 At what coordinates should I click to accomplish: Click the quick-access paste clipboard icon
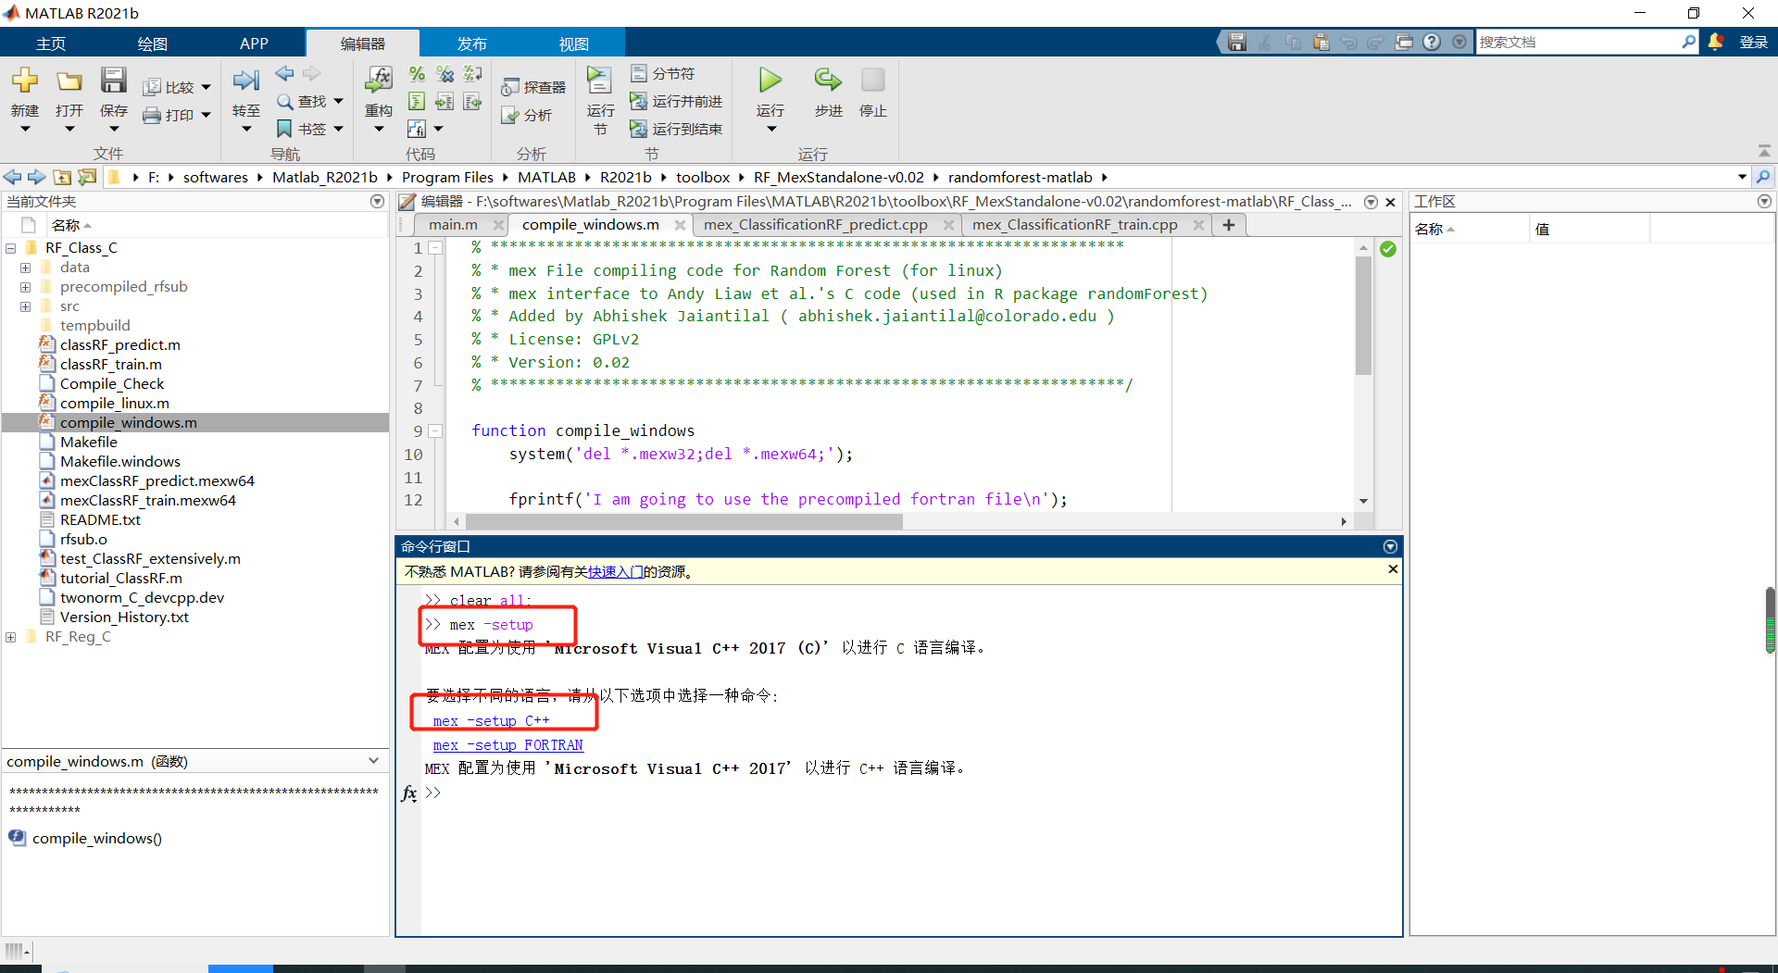1321,42
